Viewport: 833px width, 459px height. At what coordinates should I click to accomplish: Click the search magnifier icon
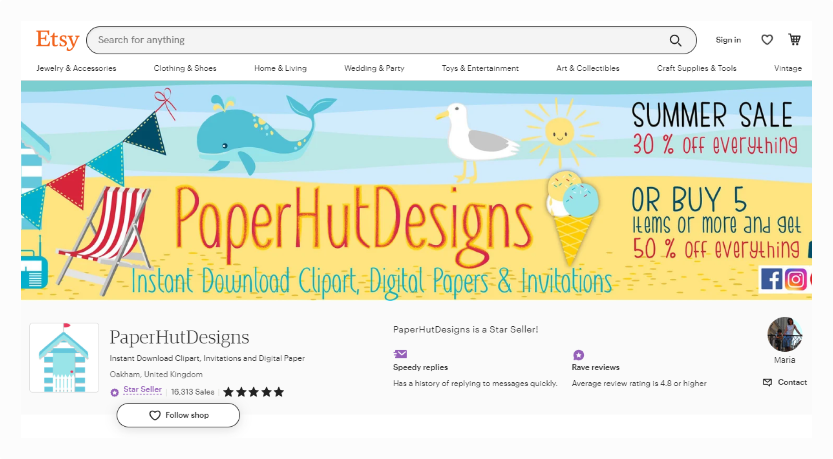click(x=675, y=40)
